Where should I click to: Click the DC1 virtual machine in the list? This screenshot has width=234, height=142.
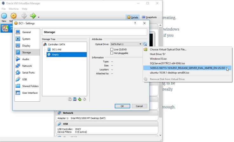pyautogui.click(x=7, y=28)
